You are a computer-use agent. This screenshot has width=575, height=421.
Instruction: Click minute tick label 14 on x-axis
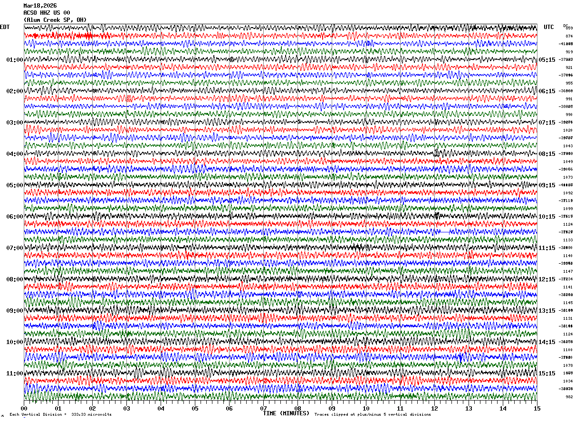[503, 408]
